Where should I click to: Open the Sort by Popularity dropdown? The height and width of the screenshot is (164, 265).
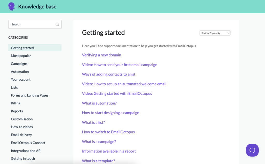215,33
